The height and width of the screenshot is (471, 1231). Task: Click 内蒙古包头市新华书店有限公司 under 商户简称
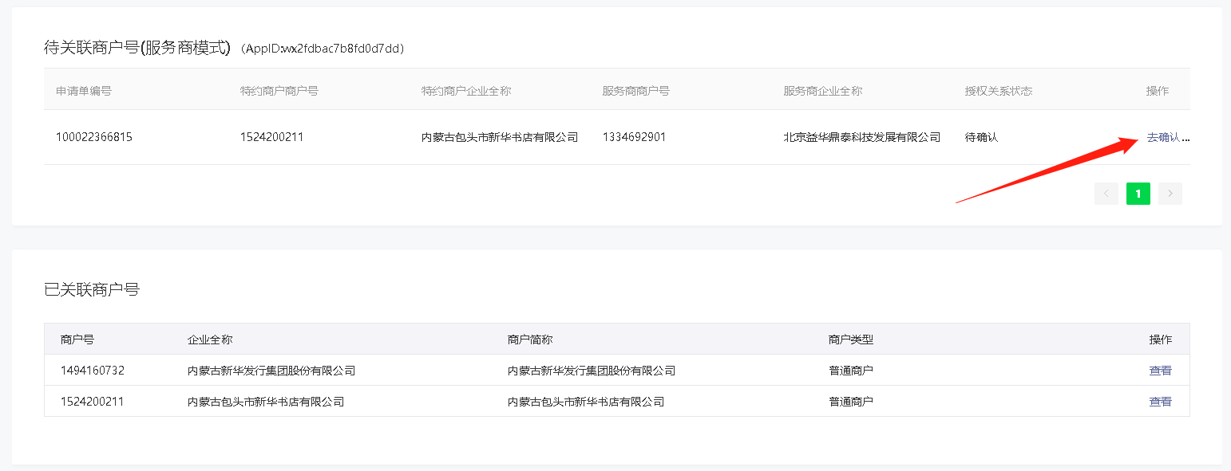pos(586,402)
